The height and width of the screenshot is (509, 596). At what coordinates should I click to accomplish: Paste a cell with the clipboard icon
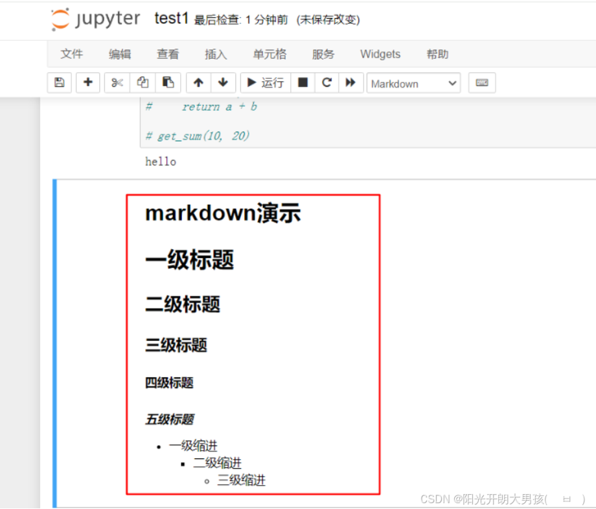[x=168, y=82]
